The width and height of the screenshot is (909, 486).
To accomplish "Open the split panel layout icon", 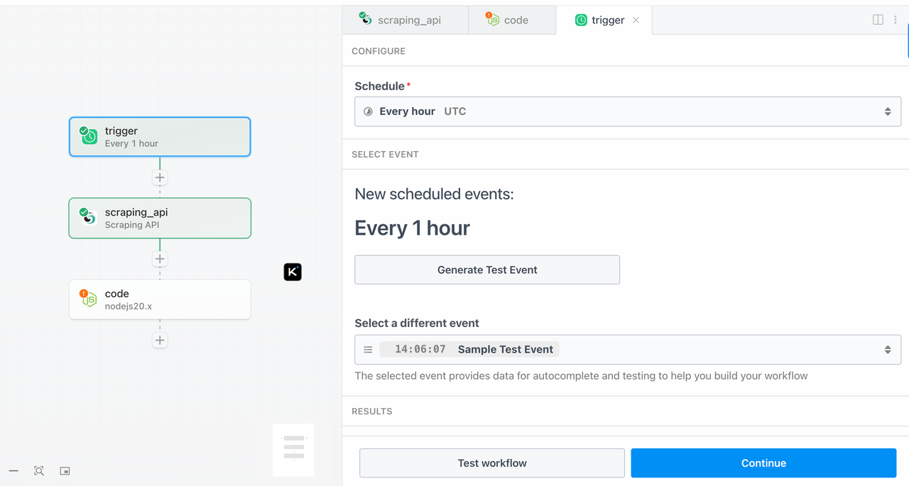I will coord(878,20).
